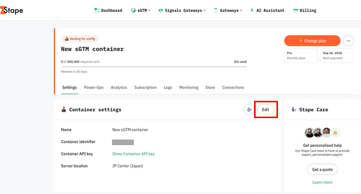The width and height of the screenshot is (361, 194).
Task: Open the Subscription tab
Action: pyautogui.click(x=145, y=88)
